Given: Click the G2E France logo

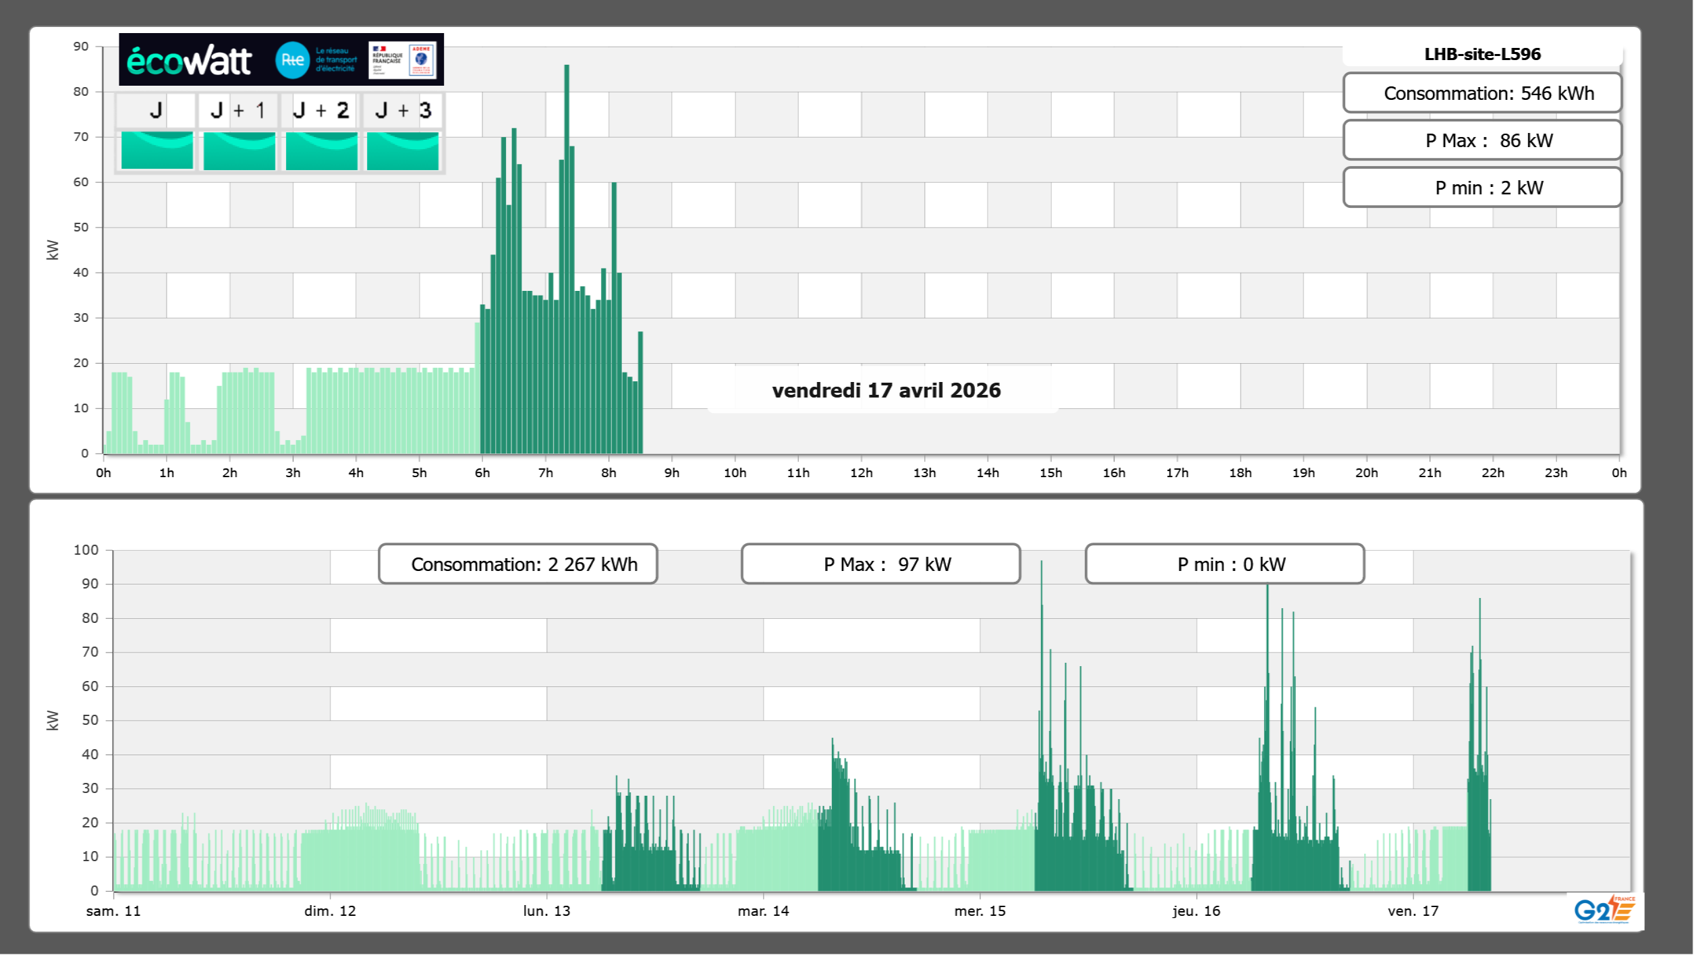Looking at the screenshot, I should [1604, 910].
